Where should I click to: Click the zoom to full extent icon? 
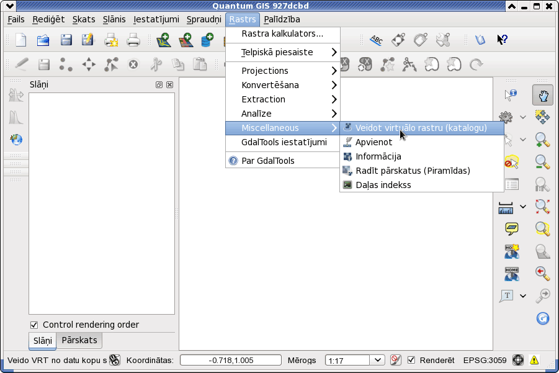(542, 207)
